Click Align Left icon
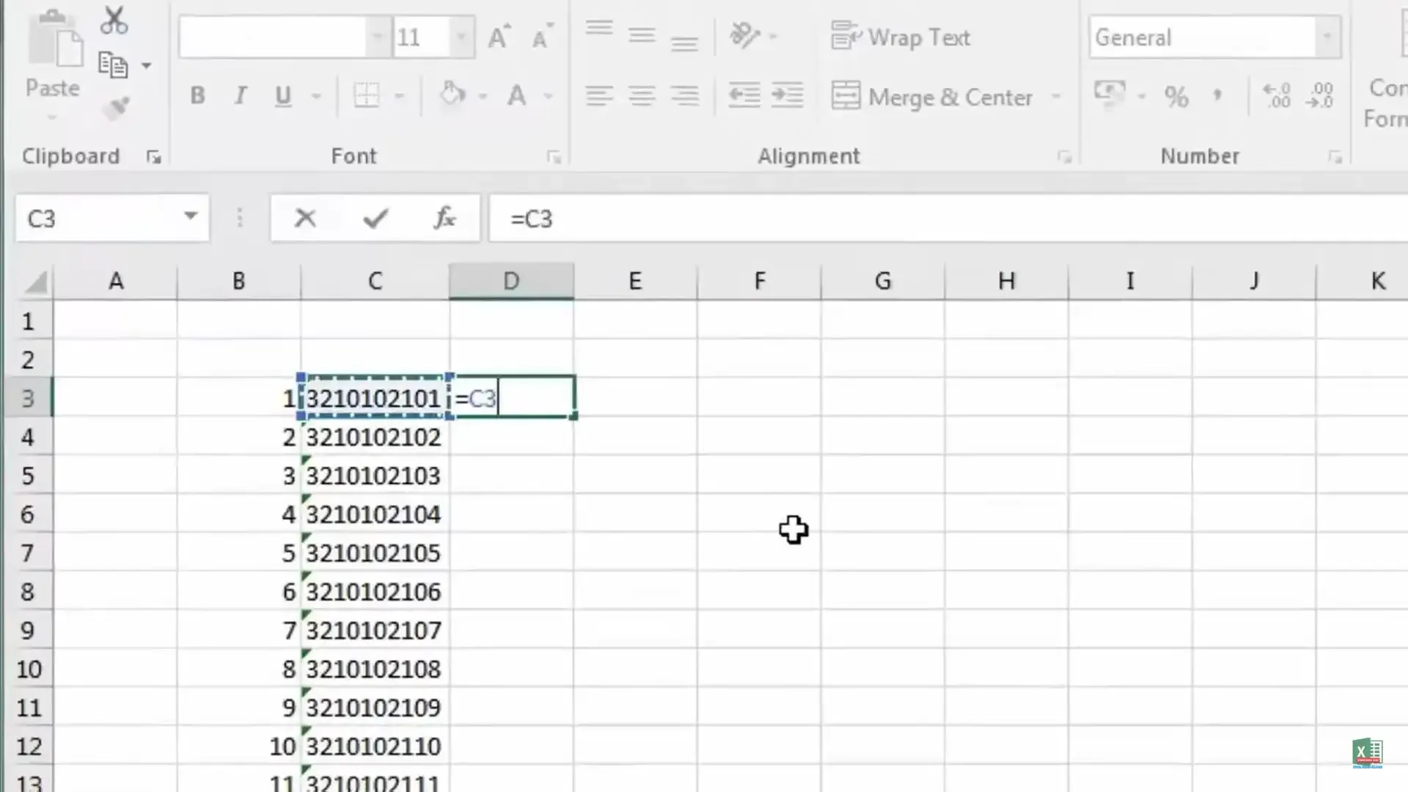This screenshot has height=792, width=1408. 599,95
